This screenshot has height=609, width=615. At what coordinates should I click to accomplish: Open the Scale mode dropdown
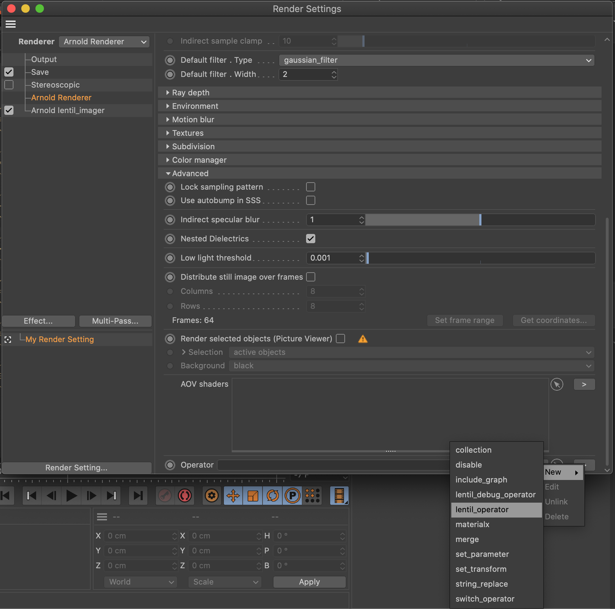tap(225, 582)
